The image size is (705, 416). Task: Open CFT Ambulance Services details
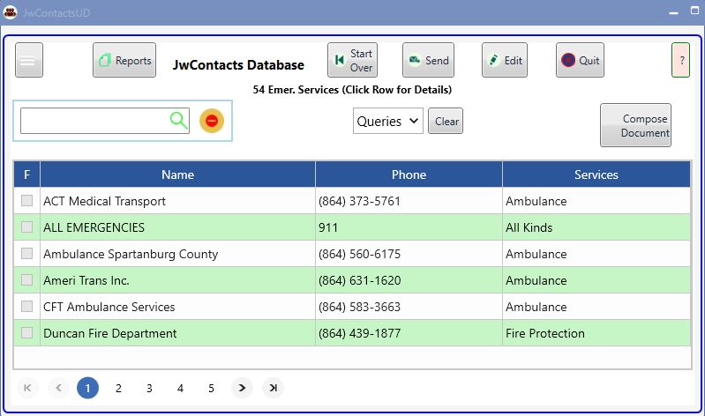352,307
